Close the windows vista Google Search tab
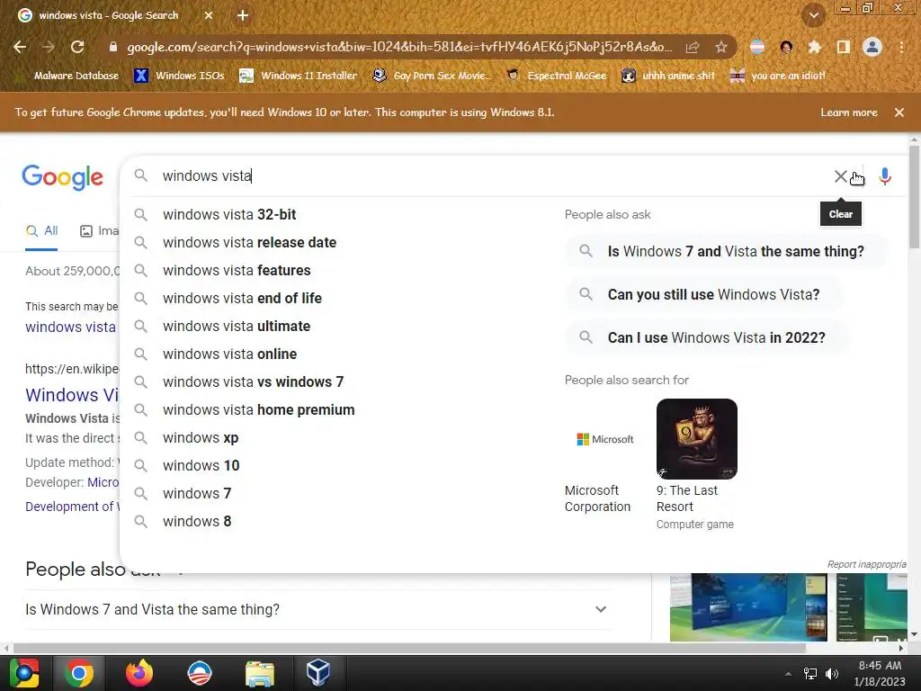921x691 pixels. click(209, 15)
